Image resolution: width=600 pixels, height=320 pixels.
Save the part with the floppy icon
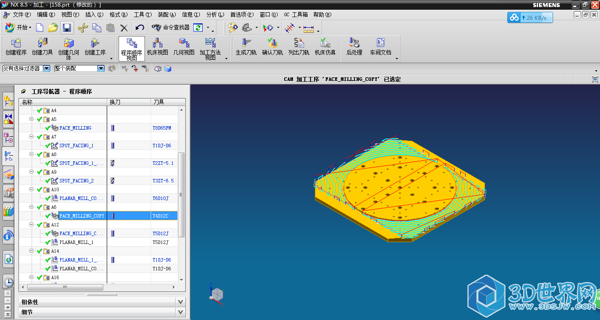(x=67, y=28)
